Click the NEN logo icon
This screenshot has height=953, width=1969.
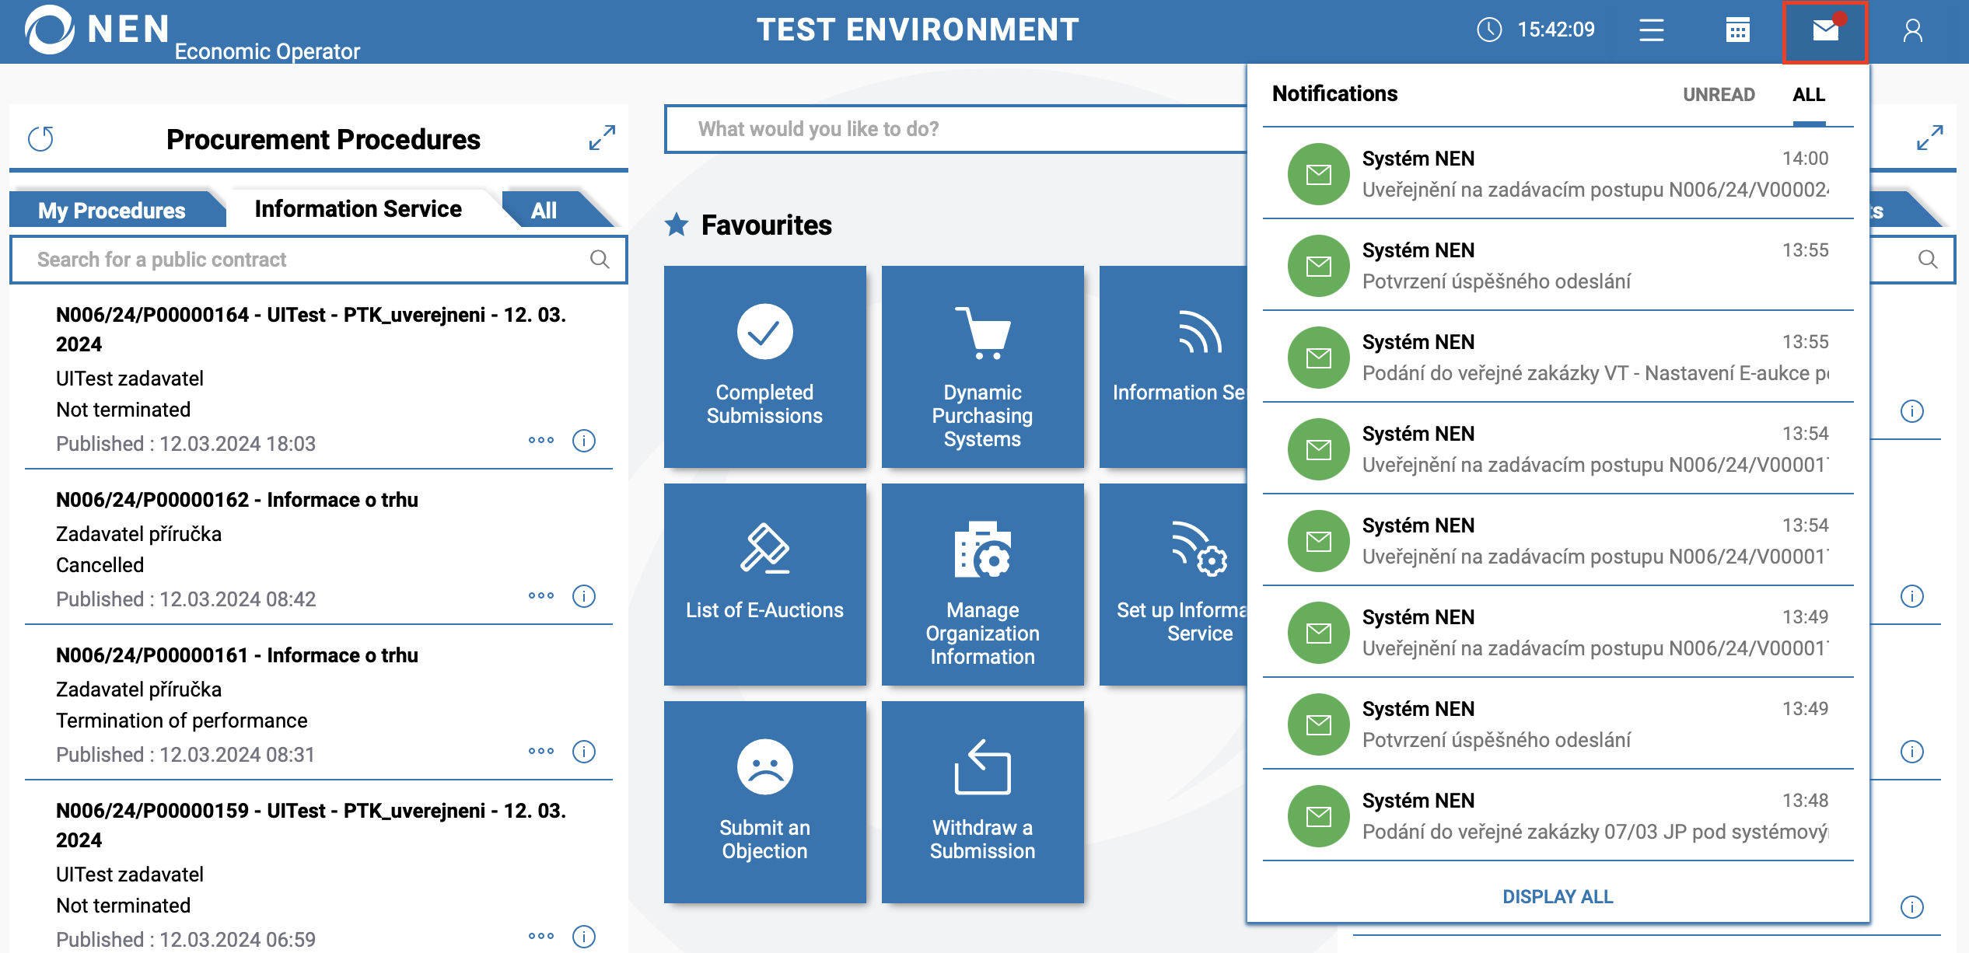tap(49, 30)
